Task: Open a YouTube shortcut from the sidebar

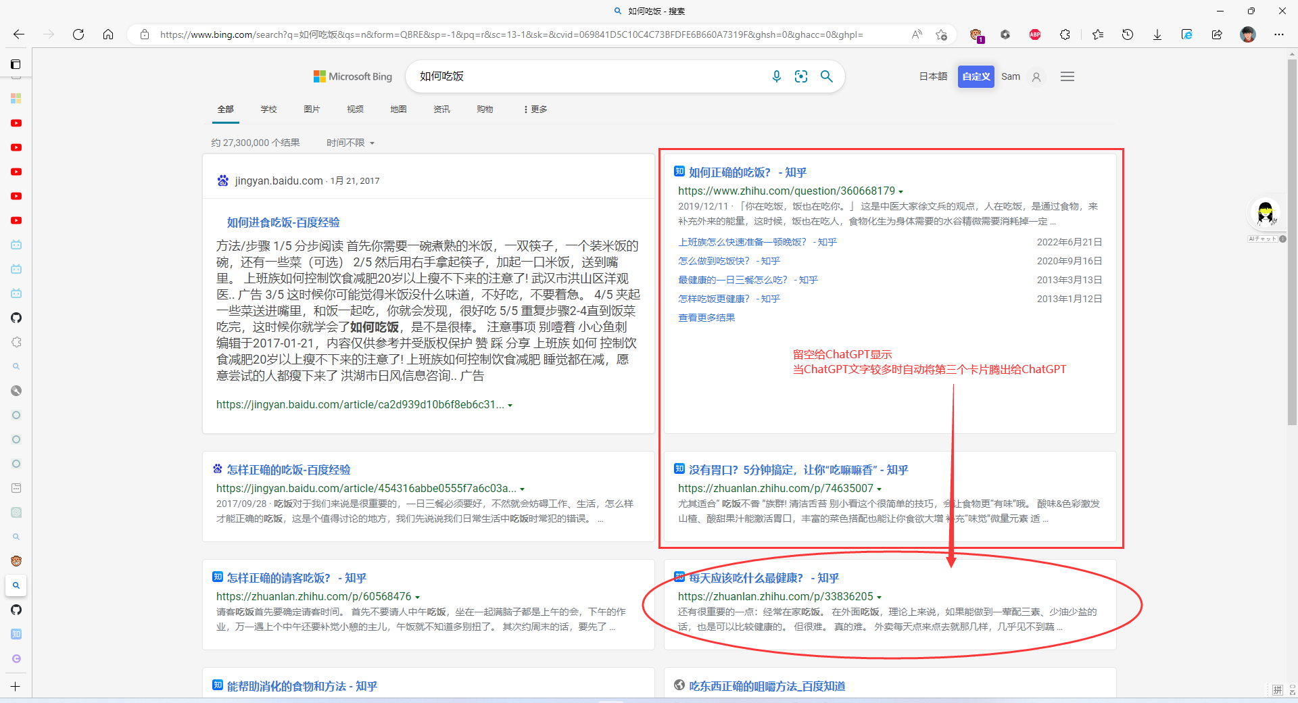Action: point(16,123)
